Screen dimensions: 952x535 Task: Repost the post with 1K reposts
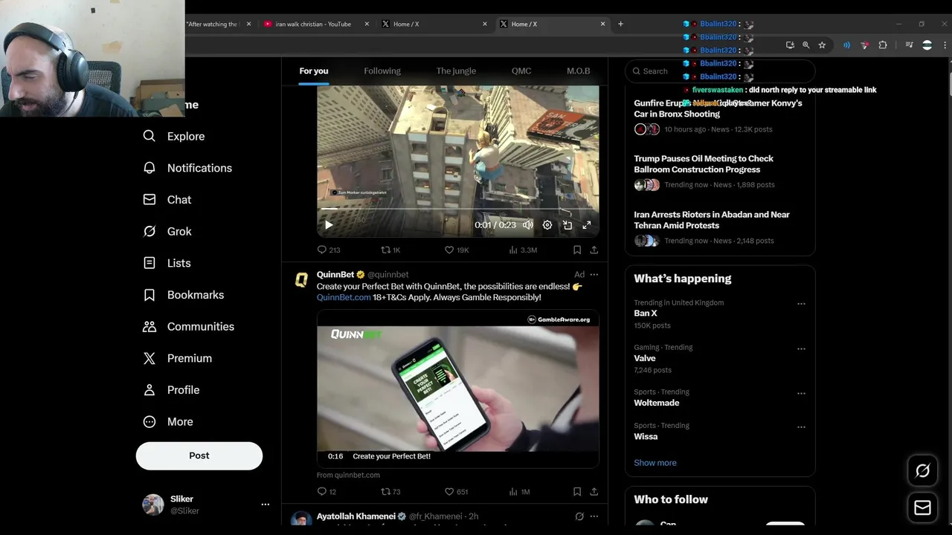(390, 250)
